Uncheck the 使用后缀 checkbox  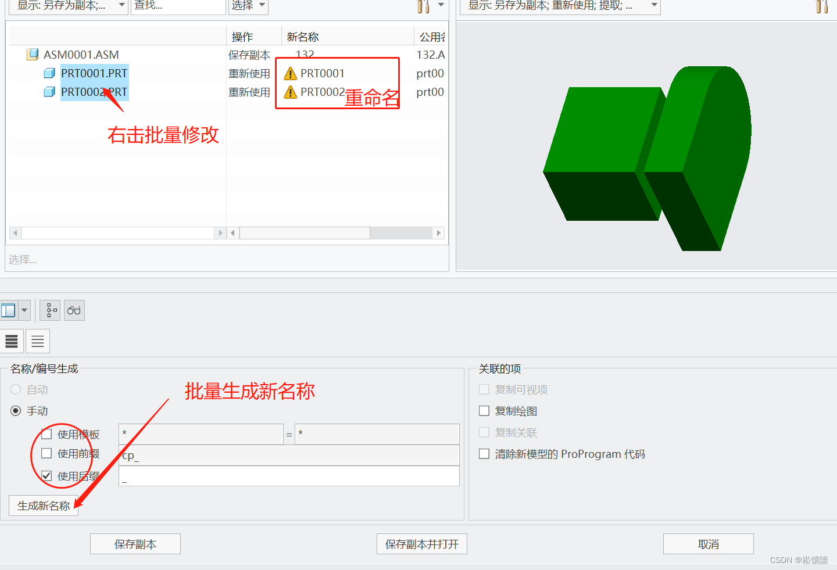tap(46, 476)
